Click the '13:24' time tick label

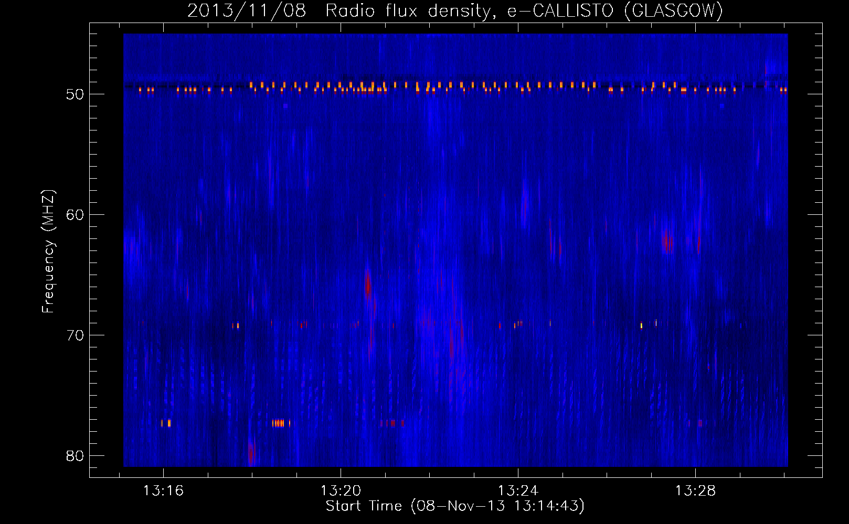coord(518,491)
